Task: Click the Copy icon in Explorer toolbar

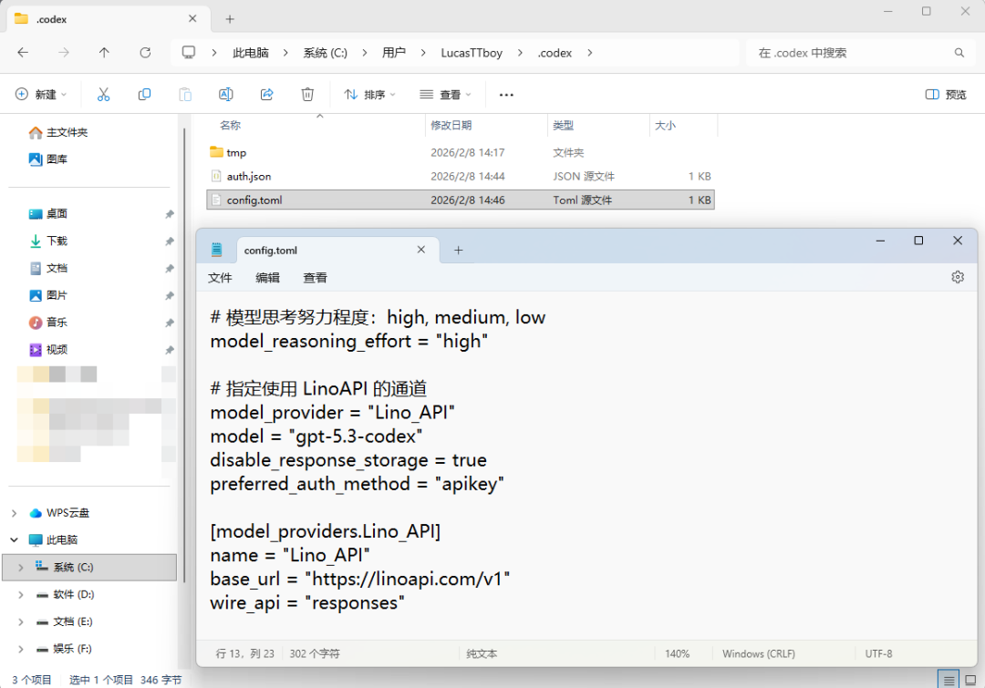Action: pos(144,94)
